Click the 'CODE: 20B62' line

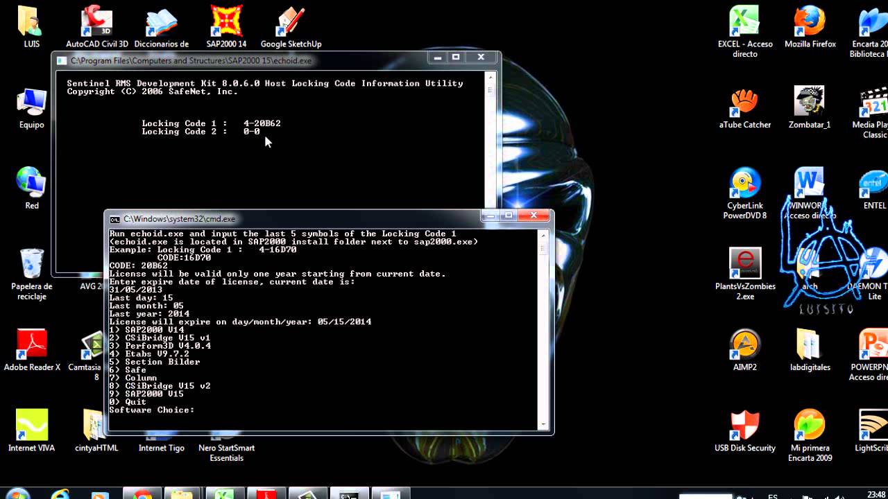[138, 265]
